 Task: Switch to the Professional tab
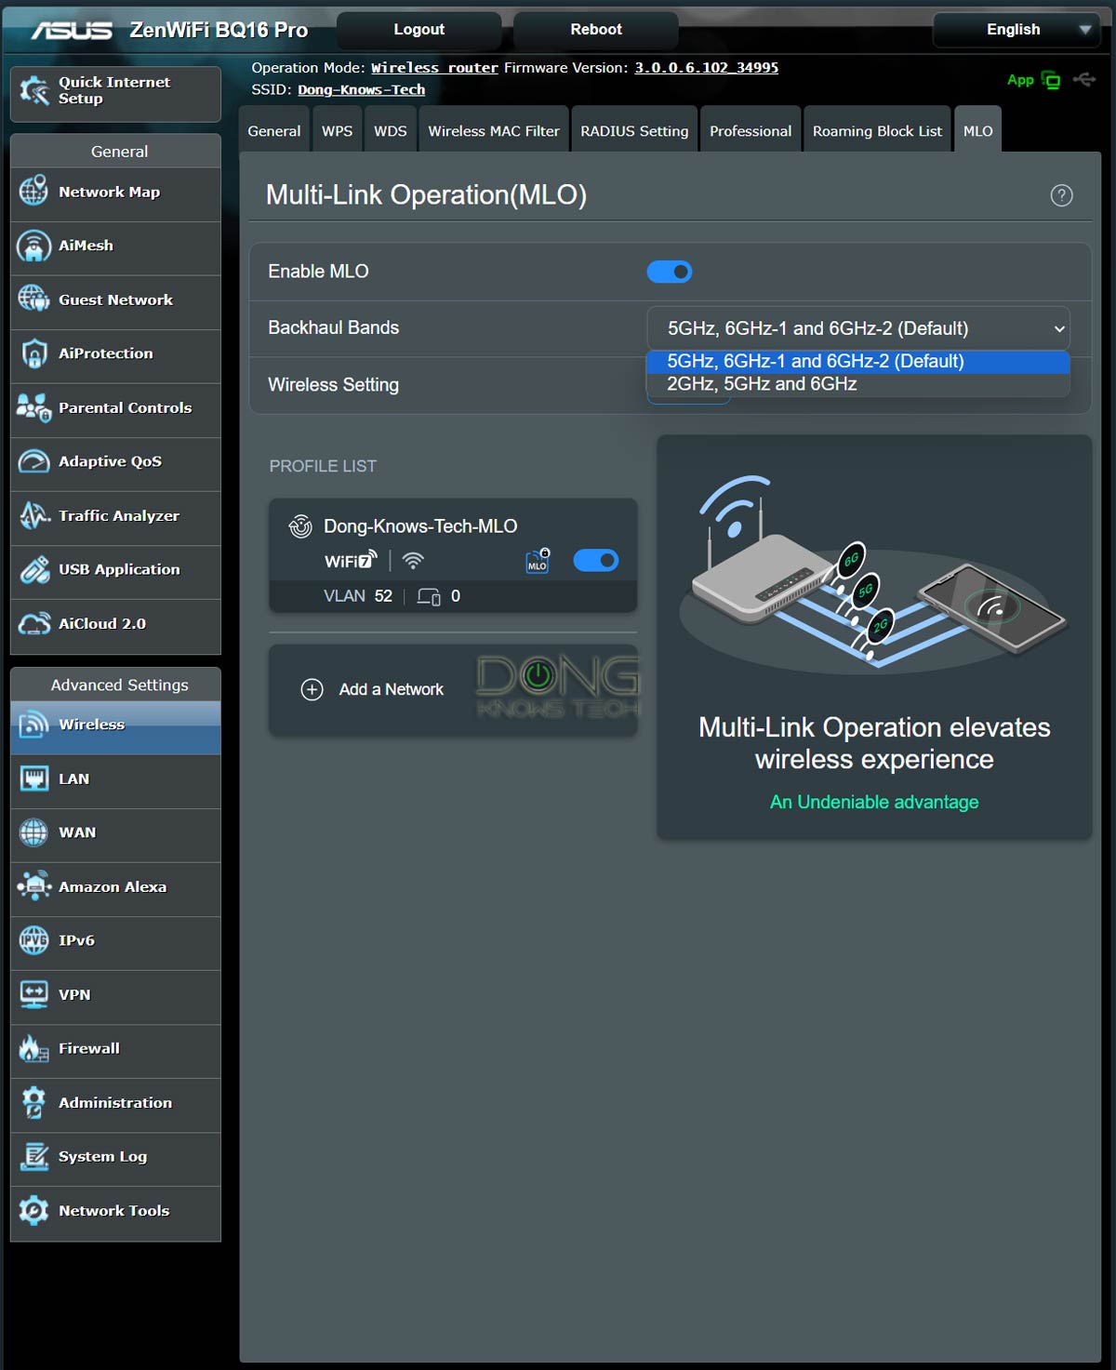click(x=750, y=130)
